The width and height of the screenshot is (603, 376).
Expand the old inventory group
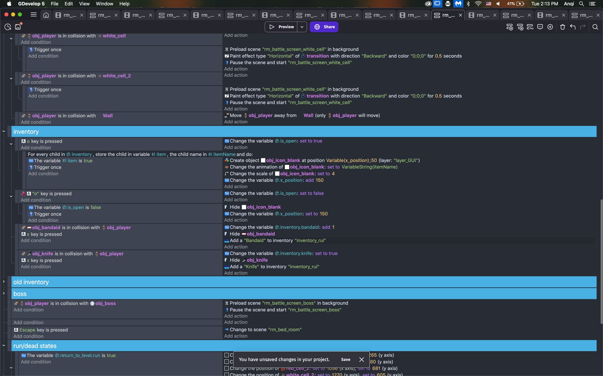coord(4,282)
